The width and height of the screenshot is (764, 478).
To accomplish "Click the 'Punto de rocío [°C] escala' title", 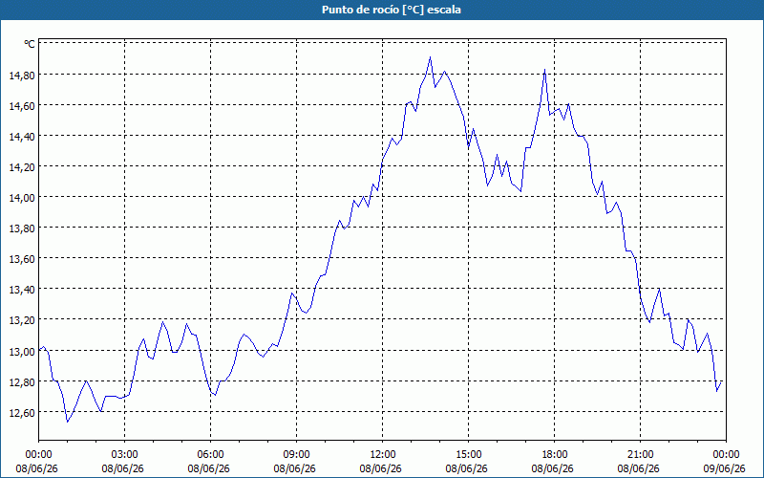I will click(392, 10).
